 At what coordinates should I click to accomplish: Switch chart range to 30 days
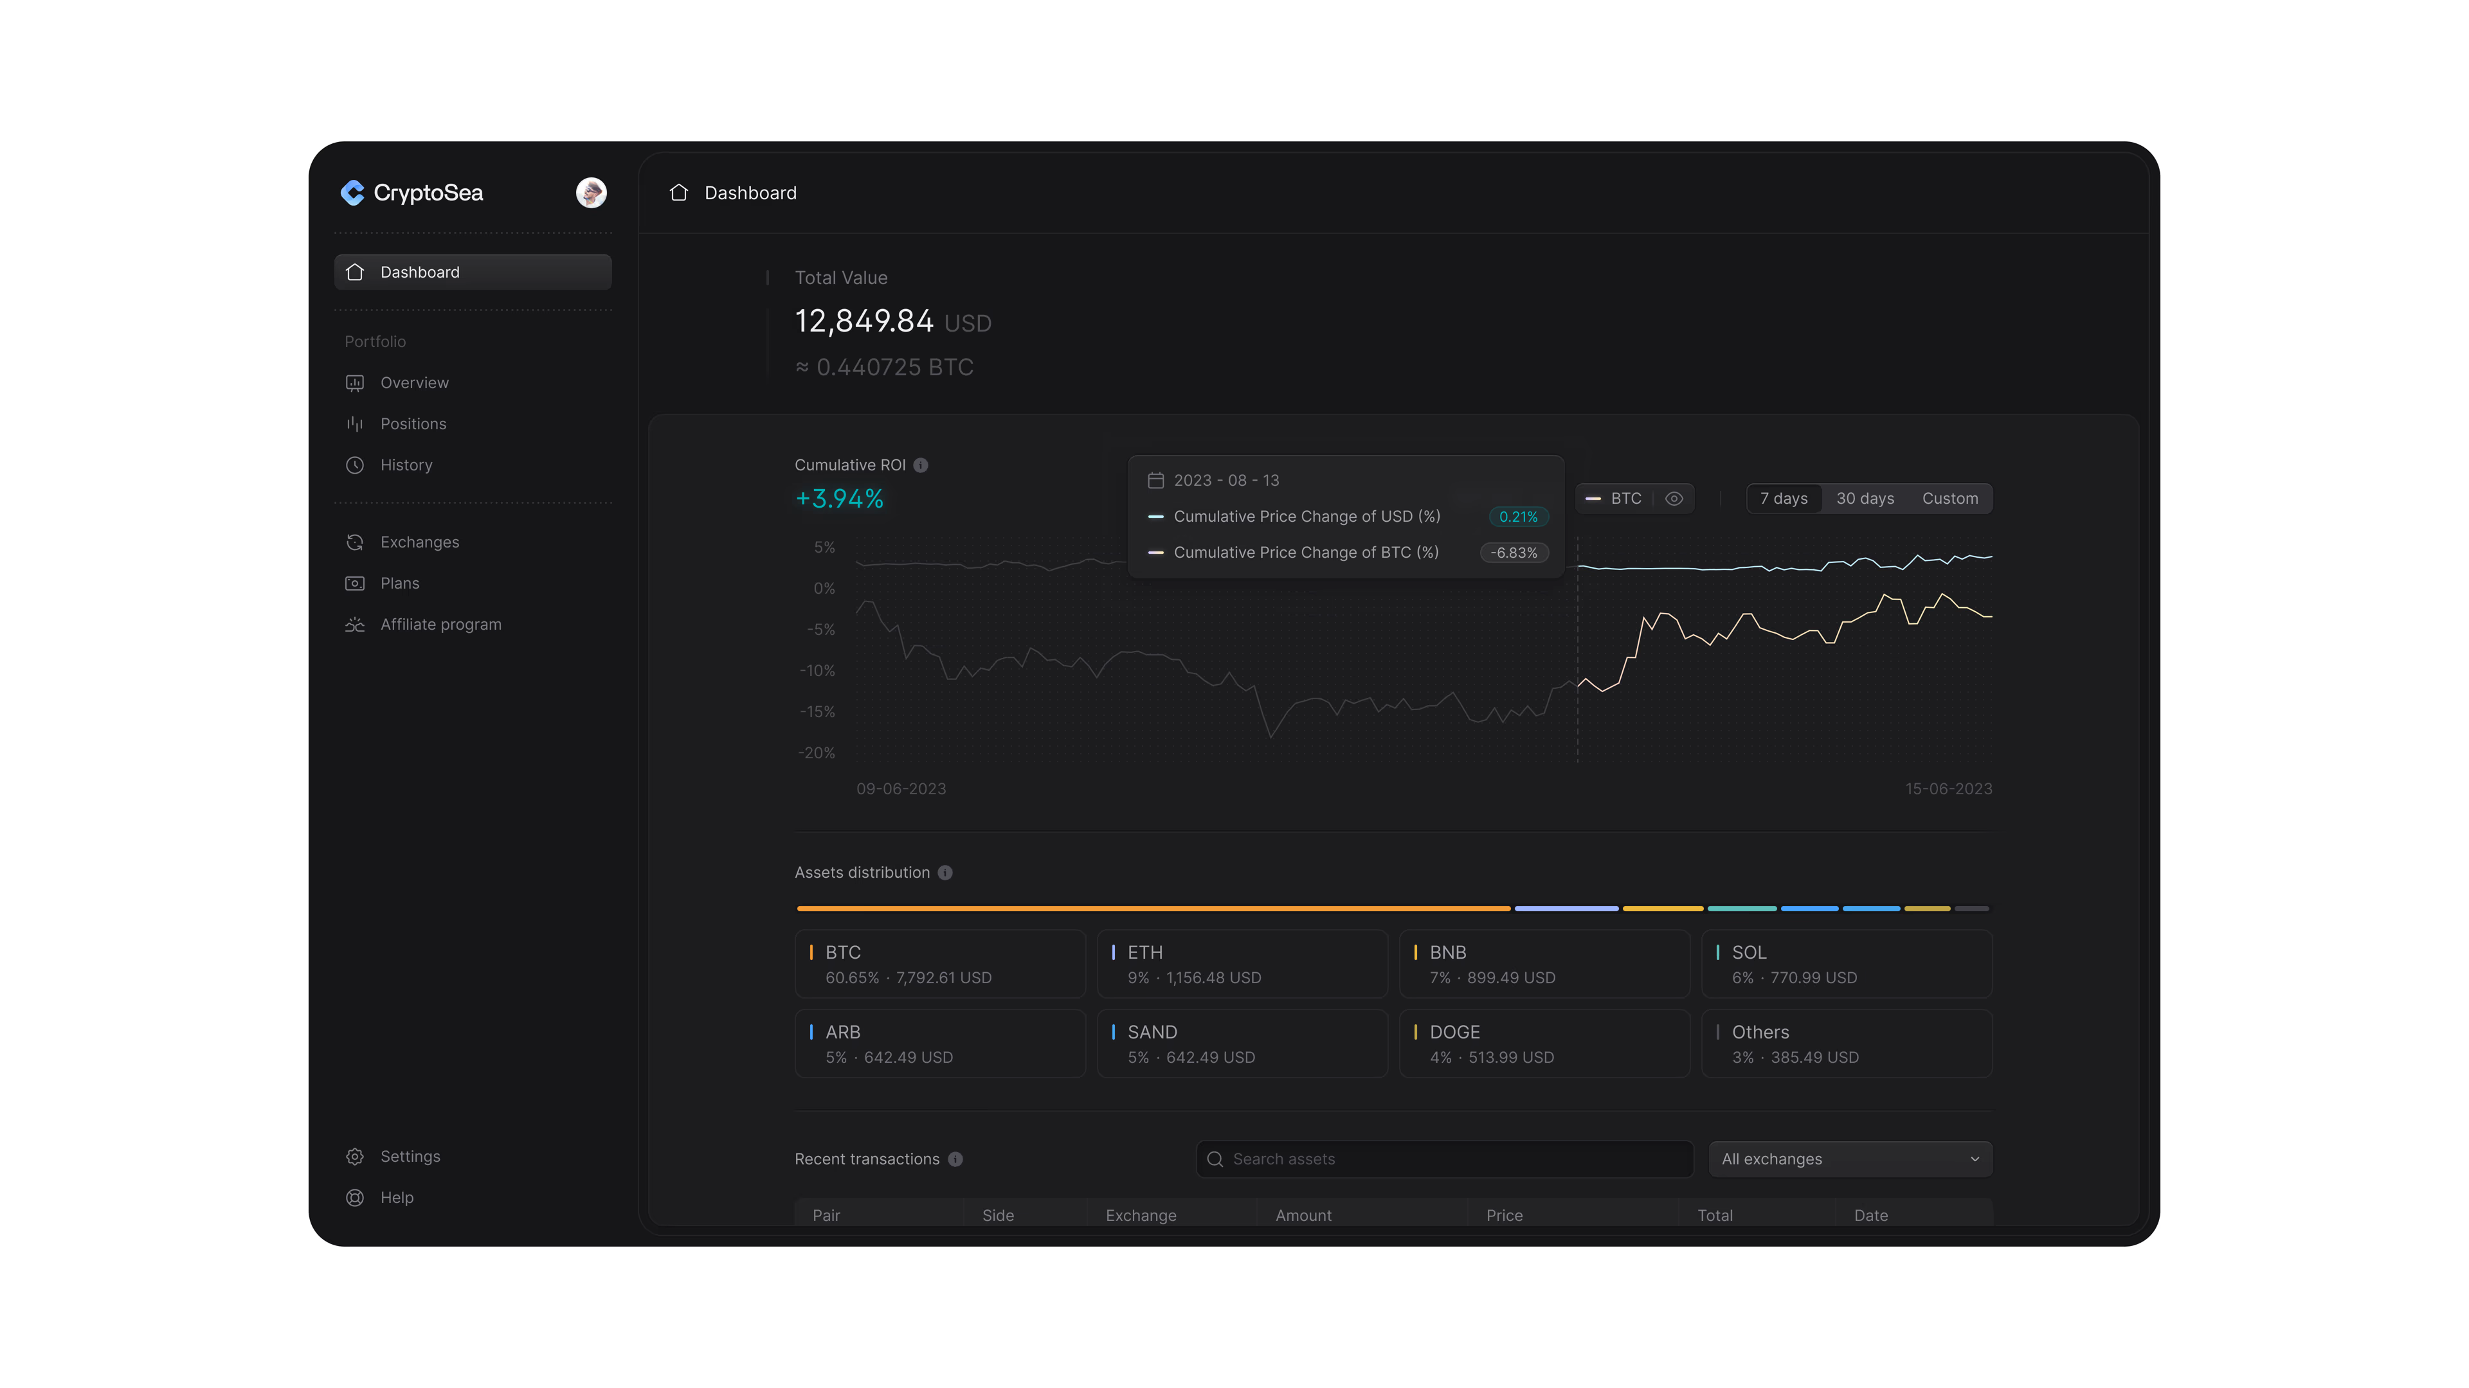click(x=1864, y=498)
